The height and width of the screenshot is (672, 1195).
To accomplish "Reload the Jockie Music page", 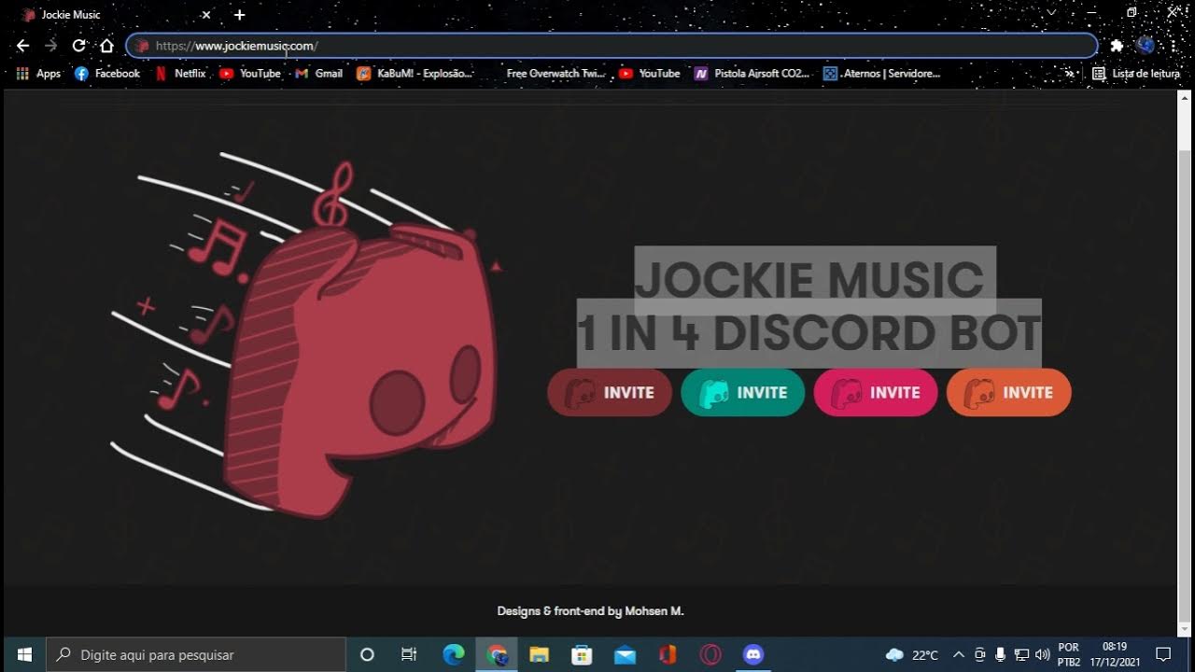I will [x=78, y=45].
